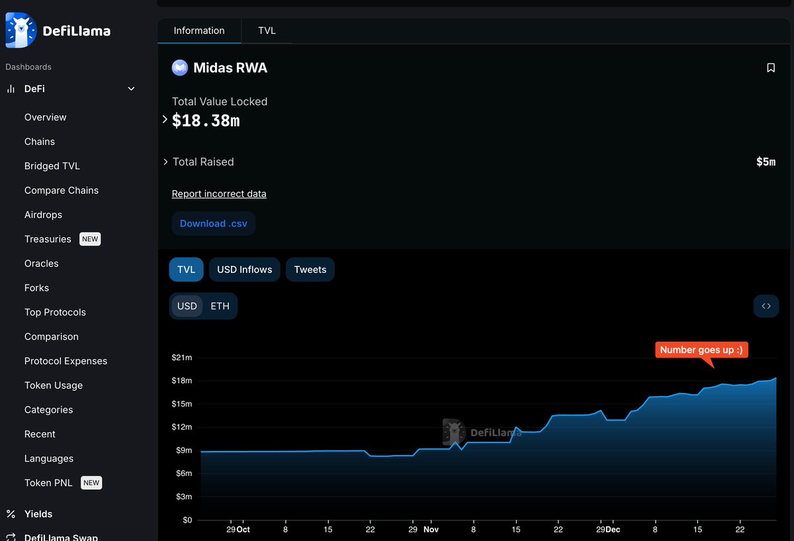This screenshot has width=794, height=541.
Task: Click the Total Value Locked label
Action: 220,101
